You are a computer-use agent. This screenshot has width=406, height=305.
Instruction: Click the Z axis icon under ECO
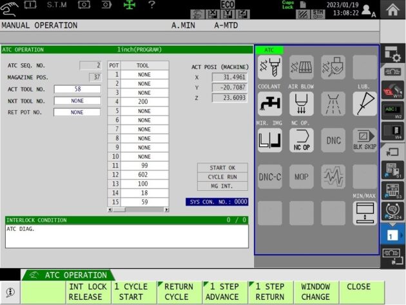pos(243,14)
